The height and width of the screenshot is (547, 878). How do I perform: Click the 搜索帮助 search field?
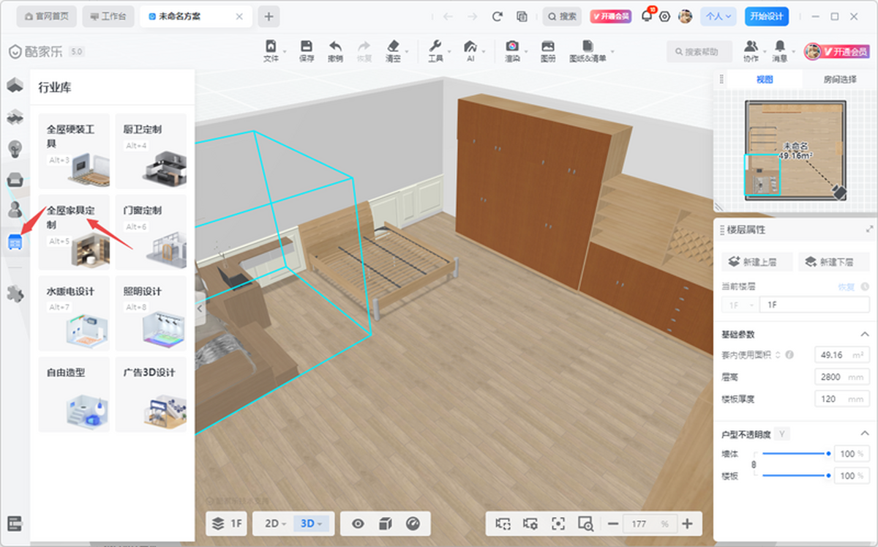click(698, 51)
